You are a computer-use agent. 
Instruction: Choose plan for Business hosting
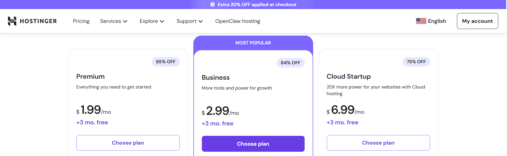[253, 144]
